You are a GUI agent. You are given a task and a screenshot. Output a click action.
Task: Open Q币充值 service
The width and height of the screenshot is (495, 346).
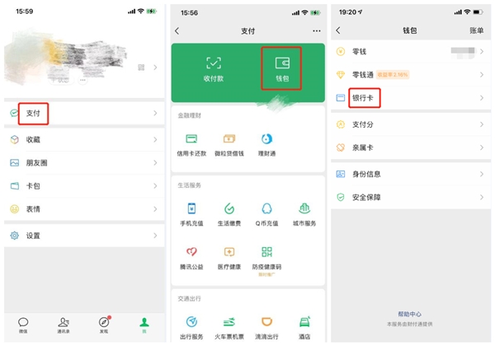[266, 215]
